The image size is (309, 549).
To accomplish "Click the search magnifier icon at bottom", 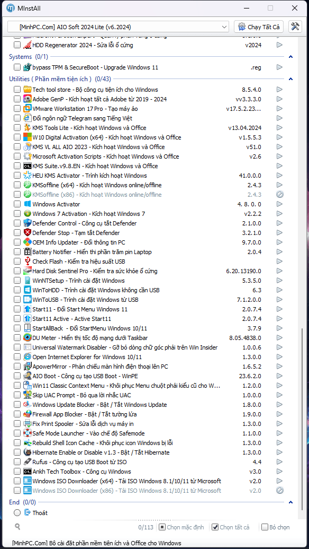I will [x=17, y=526].
